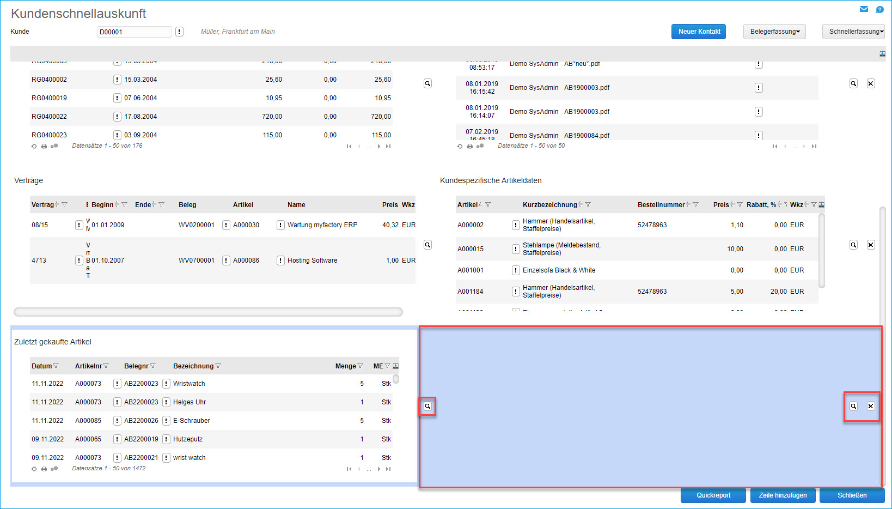Go to next page of invoices list
This screenshot has width=892, height=509.
coord(378,146)
